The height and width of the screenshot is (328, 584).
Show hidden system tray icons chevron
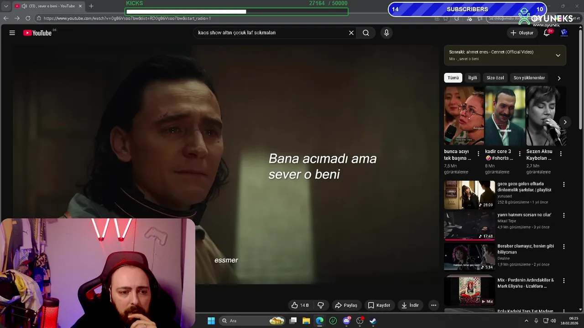527,321
